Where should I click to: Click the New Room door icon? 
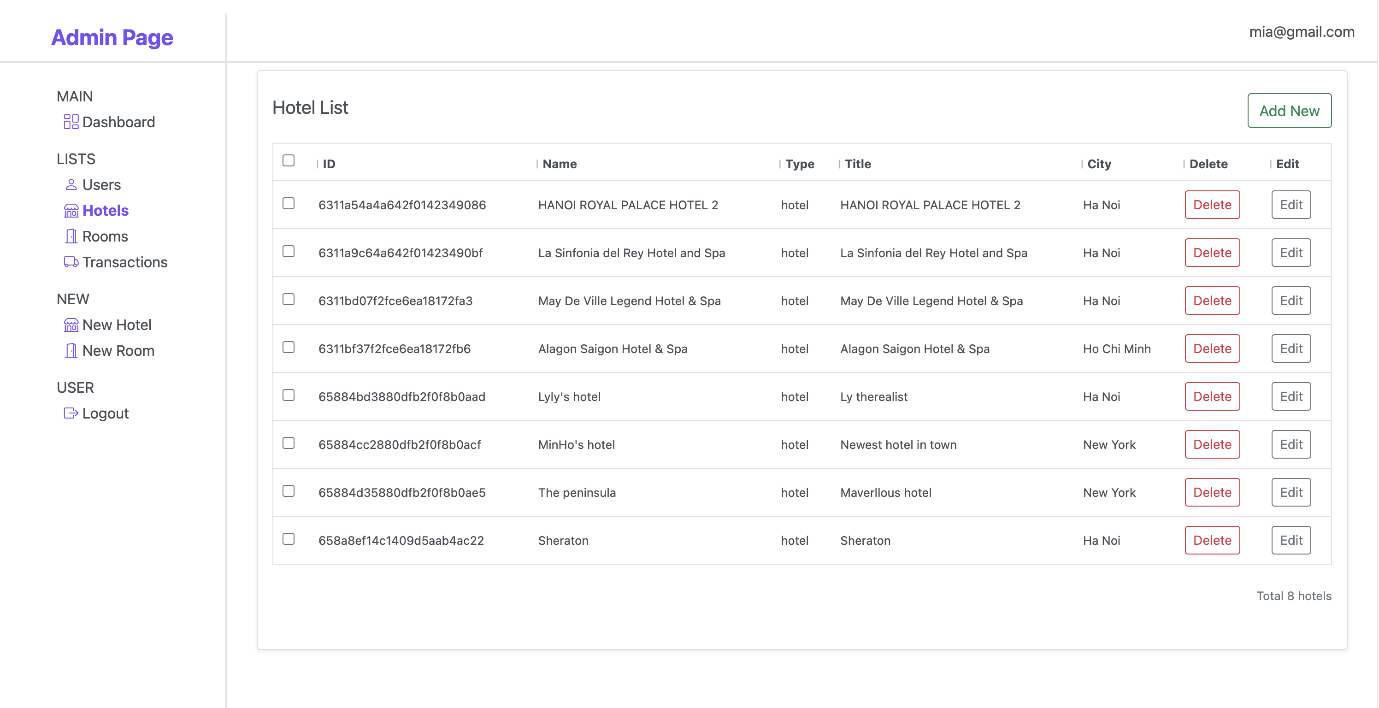pos(70,351)
